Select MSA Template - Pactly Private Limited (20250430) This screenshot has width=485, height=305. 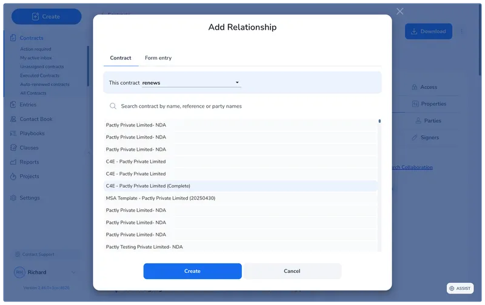coord(240,198)
